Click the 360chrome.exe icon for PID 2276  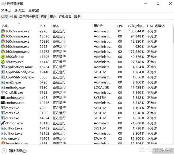tap(3, 31)
